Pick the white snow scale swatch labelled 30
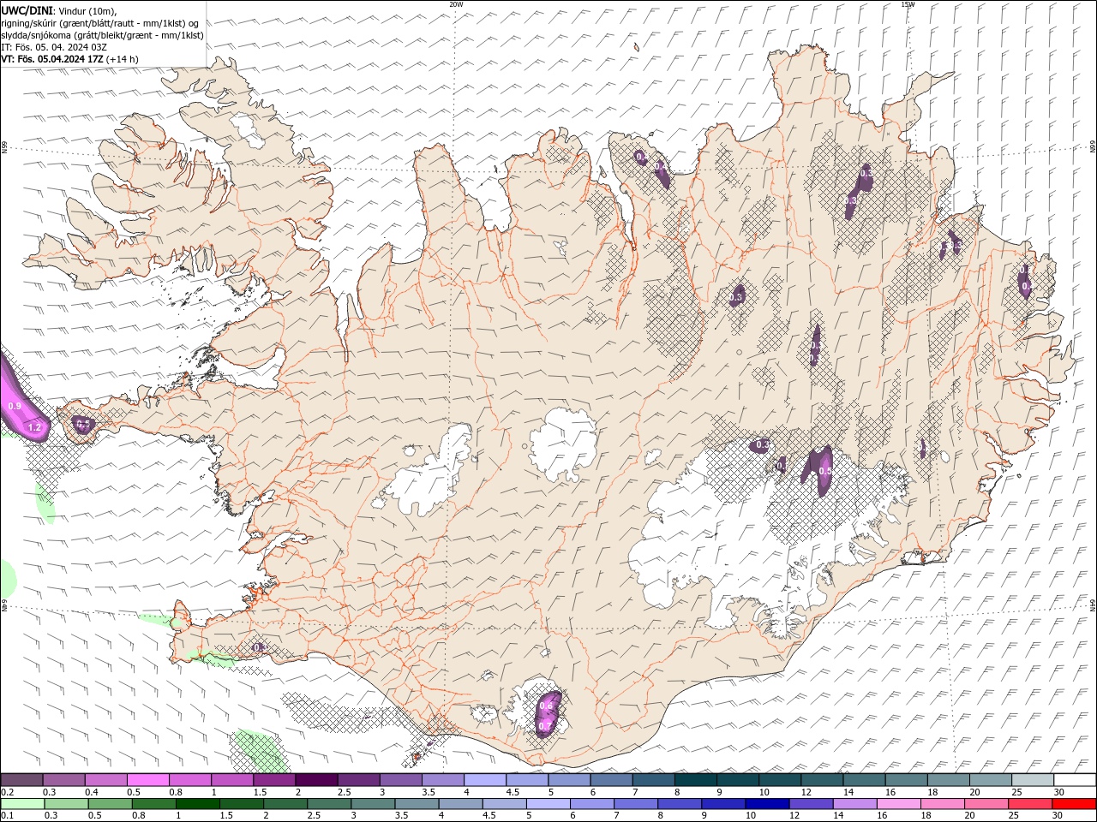Image resolution: width=1097 pixels, height=822 pixels. [x=1075, y=780]
